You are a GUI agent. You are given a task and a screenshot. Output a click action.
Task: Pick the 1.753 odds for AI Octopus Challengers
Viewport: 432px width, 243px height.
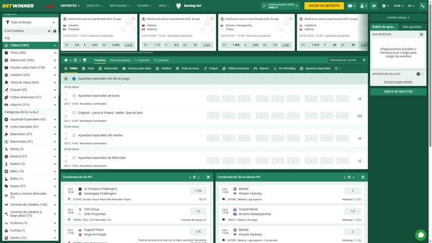pos(198,191)
